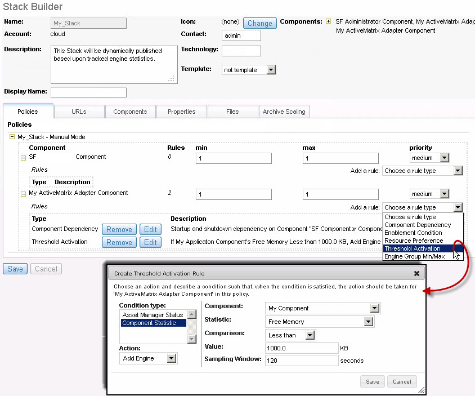
Task: Select Asset Manager Status condition type
Action: pos(153,315)
